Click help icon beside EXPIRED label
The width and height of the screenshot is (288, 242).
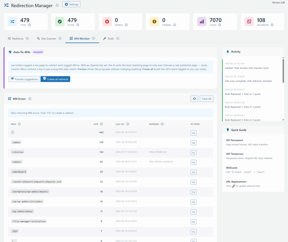tap(126, 25)
